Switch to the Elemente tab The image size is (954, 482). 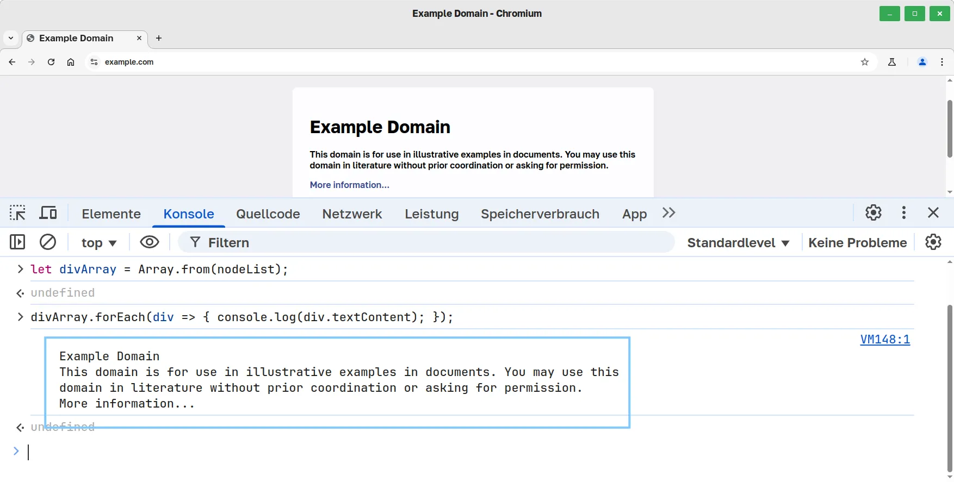(x=111, y=214)
